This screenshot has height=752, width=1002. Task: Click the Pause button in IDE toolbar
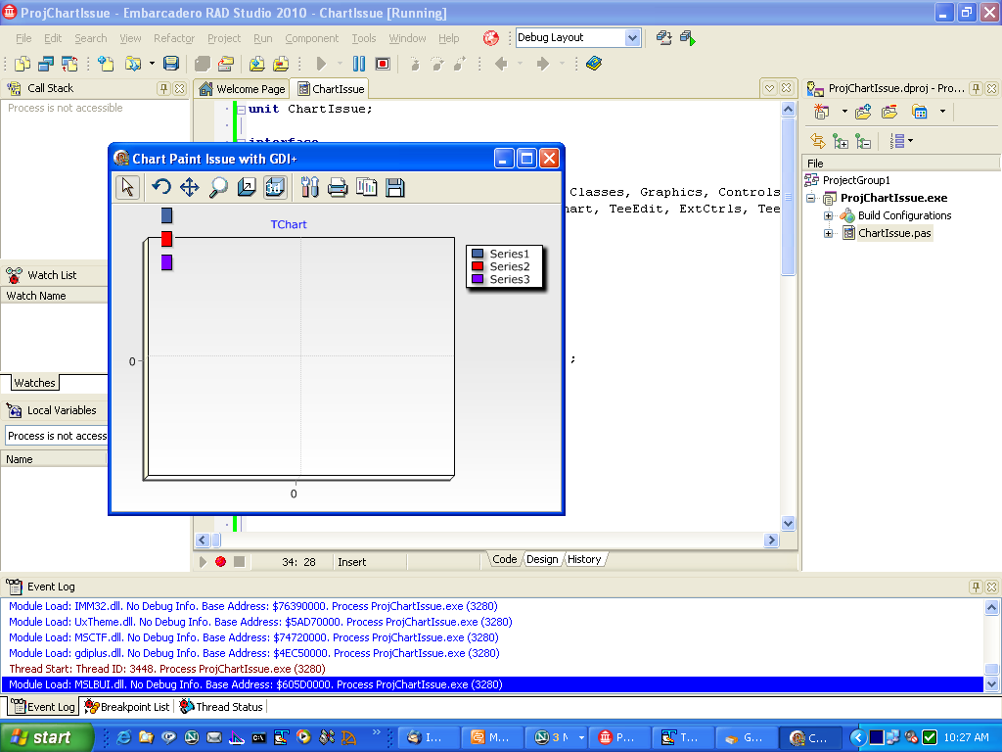[x=359, y=64]
